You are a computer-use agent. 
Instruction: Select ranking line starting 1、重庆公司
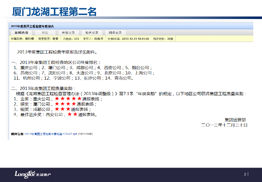pos(83,68)
